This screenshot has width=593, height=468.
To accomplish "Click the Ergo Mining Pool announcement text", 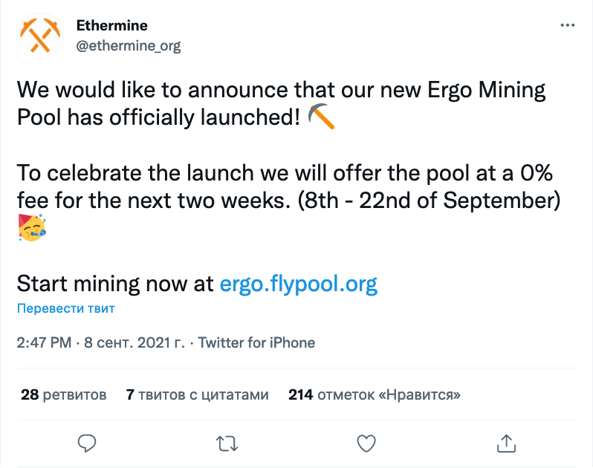I will 281,103.
